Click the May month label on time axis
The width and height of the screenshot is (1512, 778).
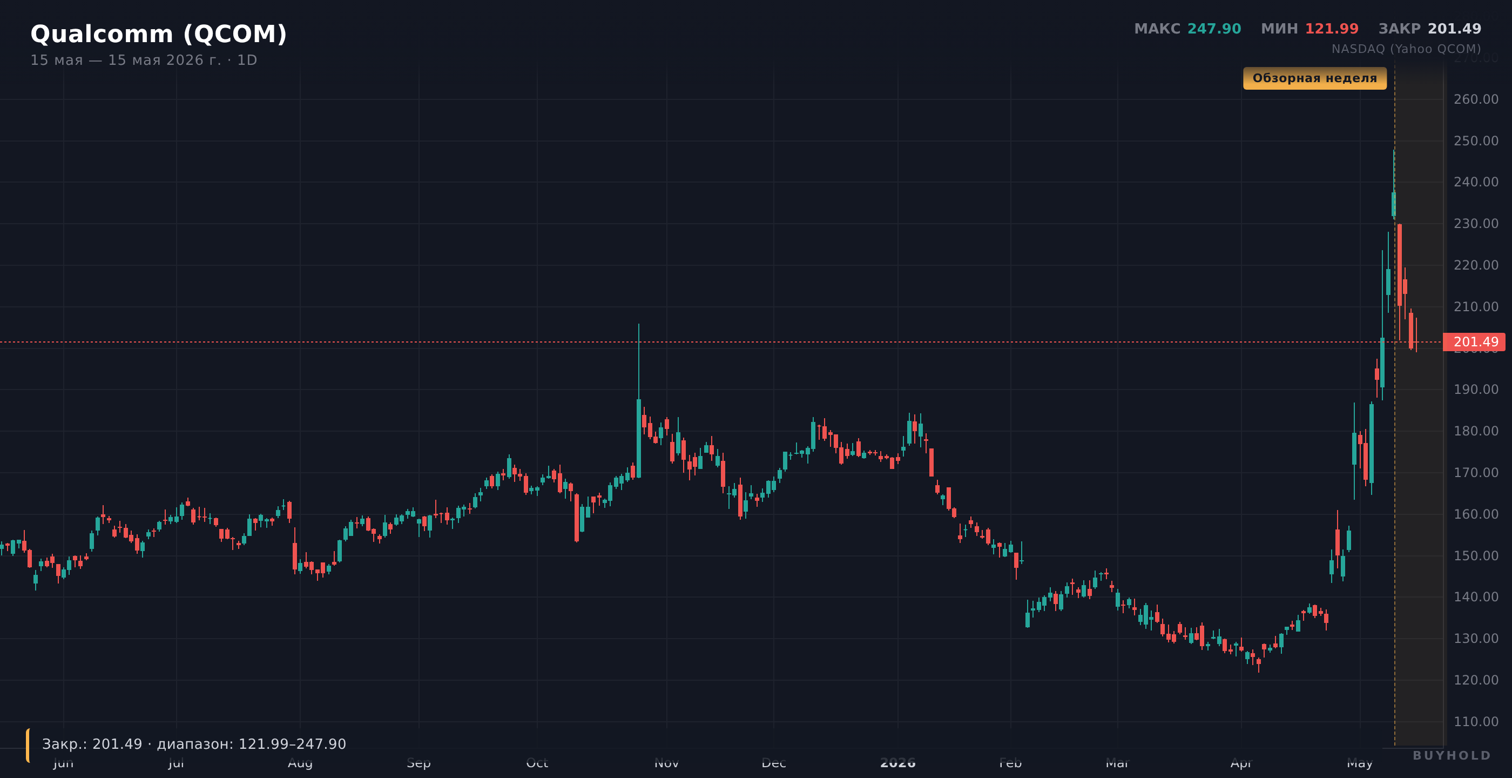pyautogui.click(x=1360, y=763)
